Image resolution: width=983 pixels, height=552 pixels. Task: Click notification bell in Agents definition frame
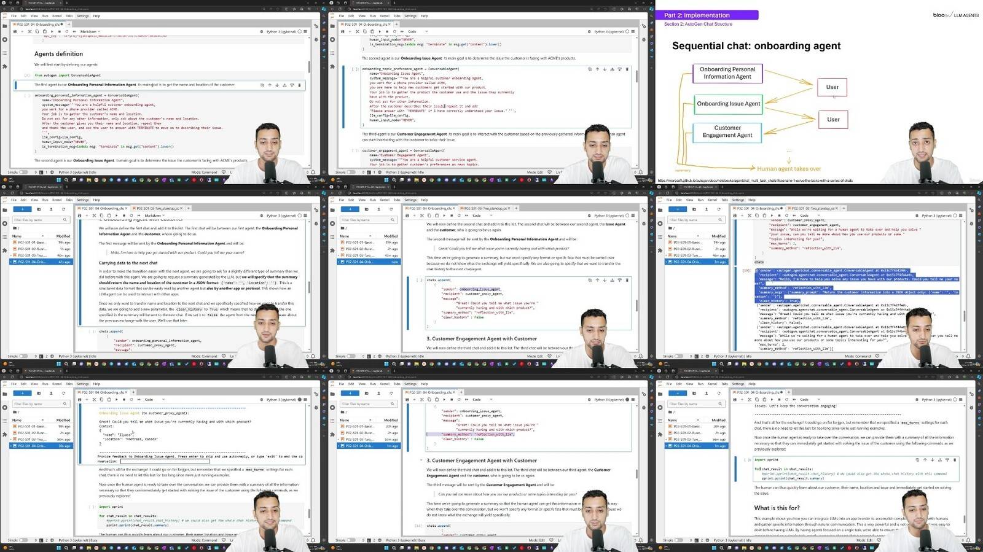click(313, 172)
